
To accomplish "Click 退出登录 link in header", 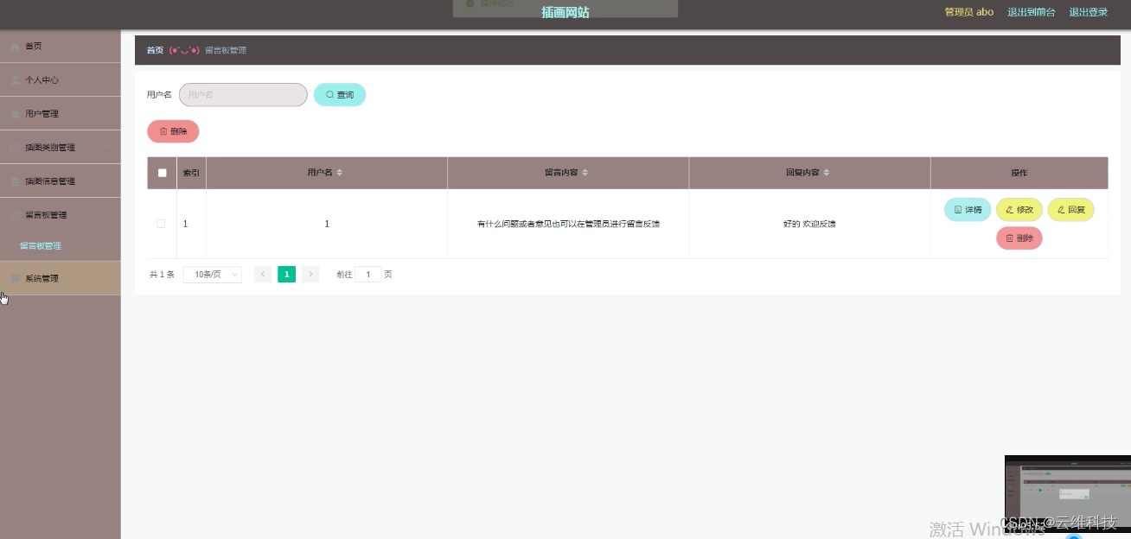I will click(1089, 12).
